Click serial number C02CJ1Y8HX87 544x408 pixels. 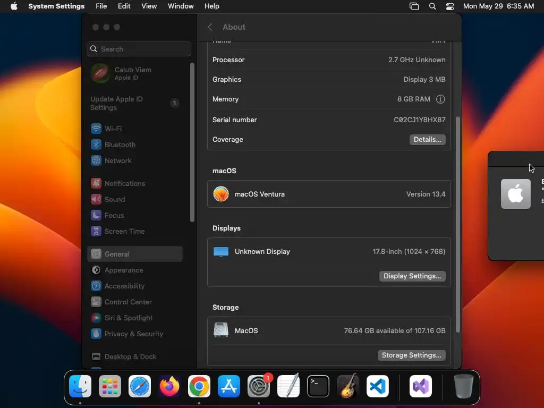(420, 120)
